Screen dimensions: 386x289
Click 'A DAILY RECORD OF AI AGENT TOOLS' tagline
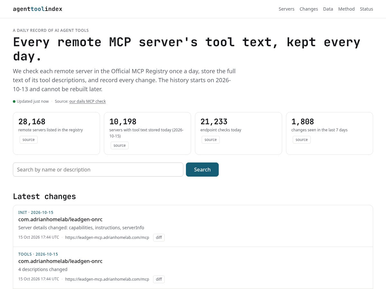51,31
